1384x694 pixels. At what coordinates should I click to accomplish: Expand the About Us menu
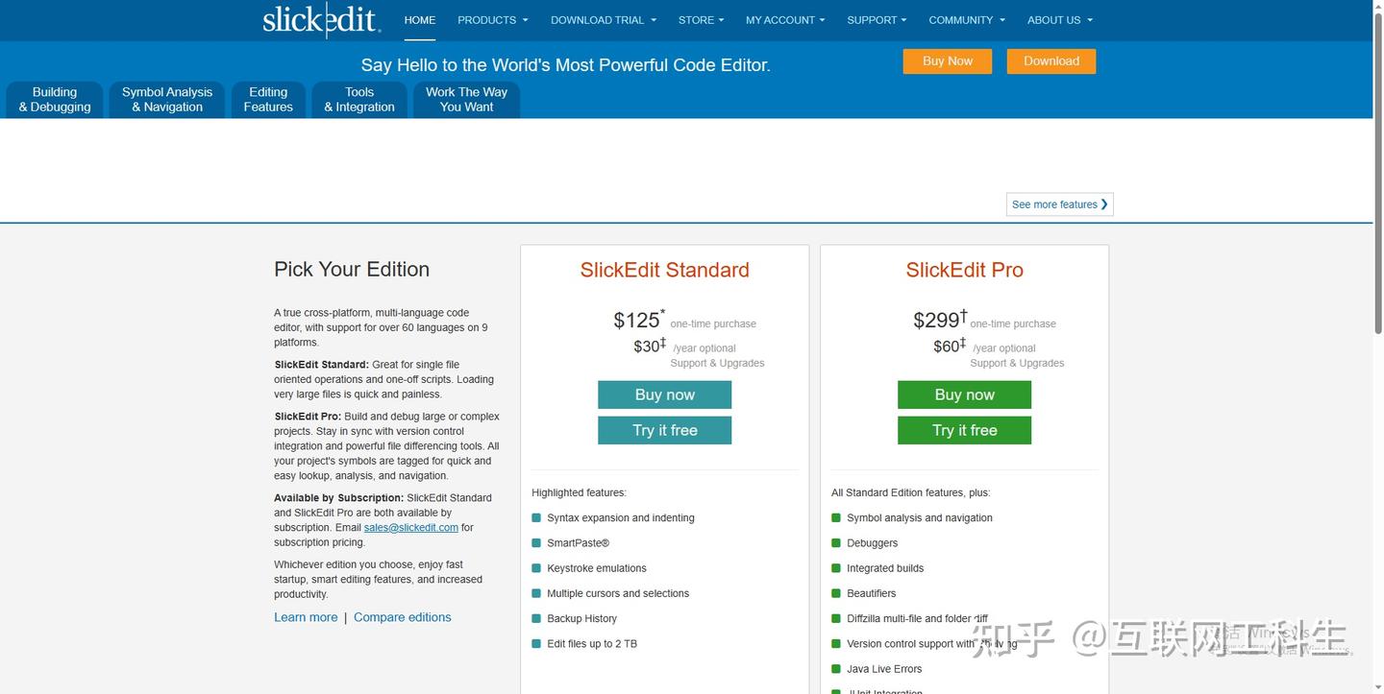(x=1059, y=20)
